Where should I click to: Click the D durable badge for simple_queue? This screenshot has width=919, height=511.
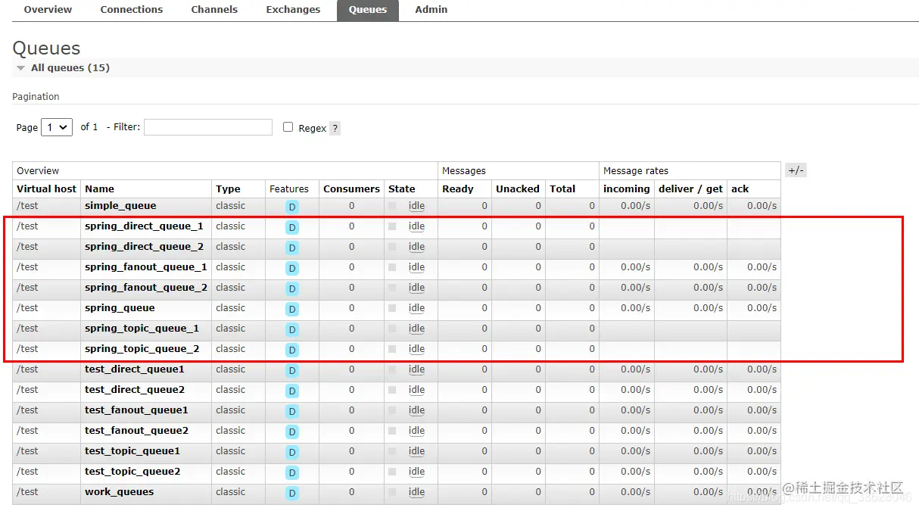pos(292,207)
